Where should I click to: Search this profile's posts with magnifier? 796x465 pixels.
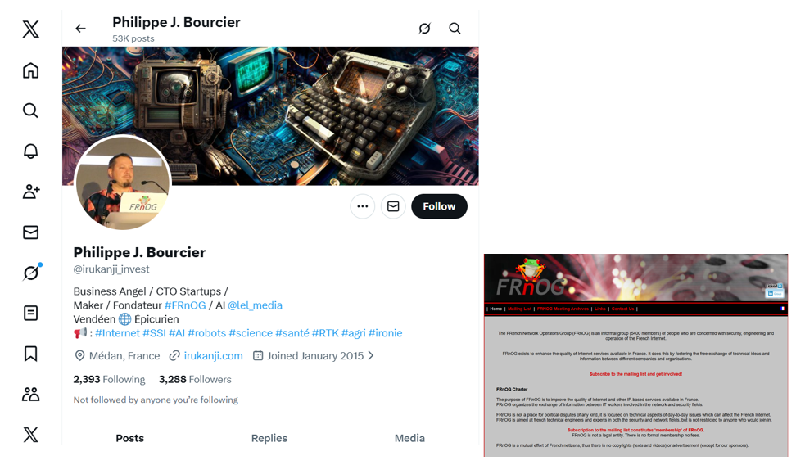click(x=455, y=29)
